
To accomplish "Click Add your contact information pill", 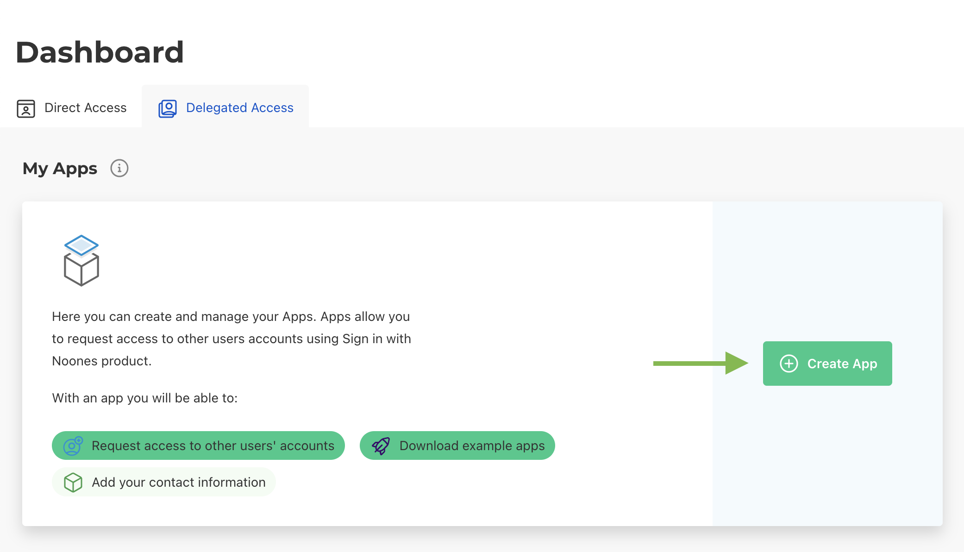I will 178,482.
